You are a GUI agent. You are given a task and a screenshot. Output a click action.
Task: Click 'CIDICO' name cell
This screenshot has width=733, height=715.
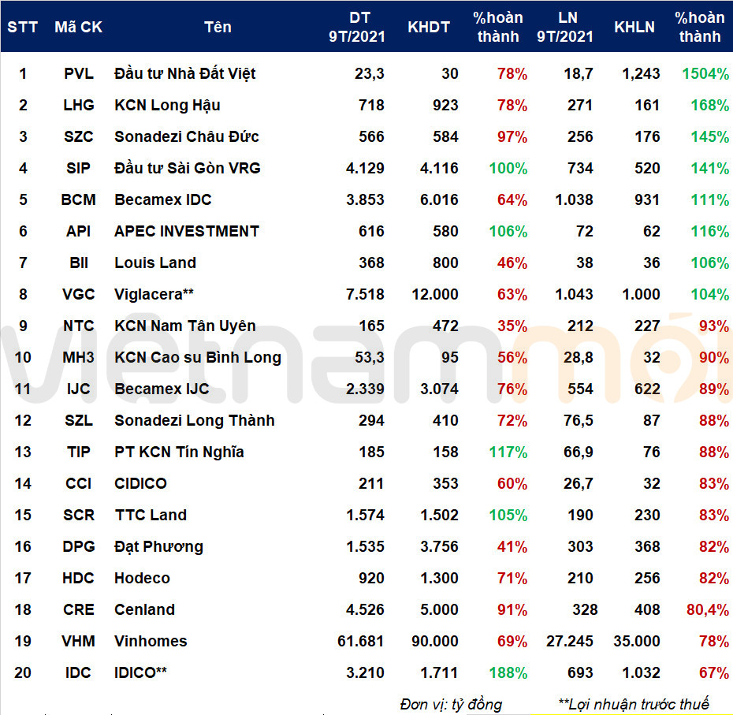140,483
